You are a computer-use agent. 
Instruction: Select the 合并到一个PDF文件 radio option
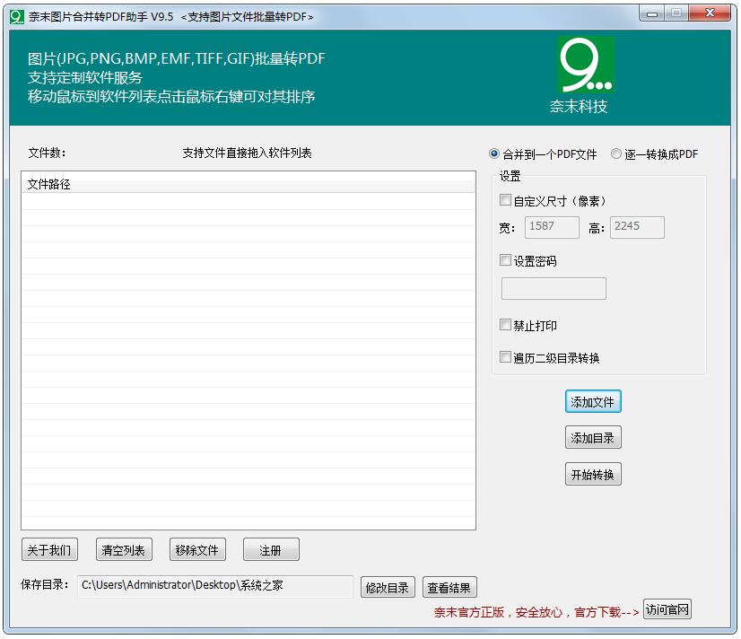tap(493, 153)
